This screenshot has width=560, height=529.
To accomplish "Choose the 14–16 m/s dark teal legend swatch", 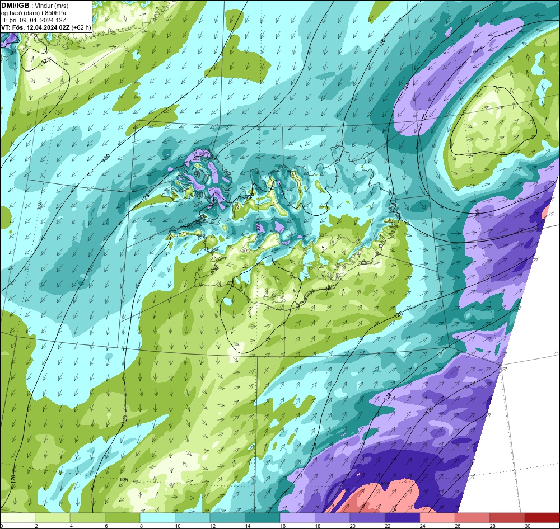I will (x=263, y=518).
